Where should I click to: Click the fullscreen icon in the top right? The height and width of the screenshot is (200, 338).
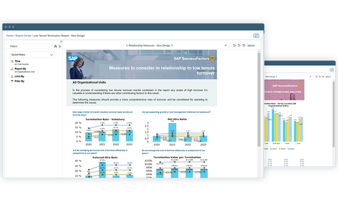[256, 36]
